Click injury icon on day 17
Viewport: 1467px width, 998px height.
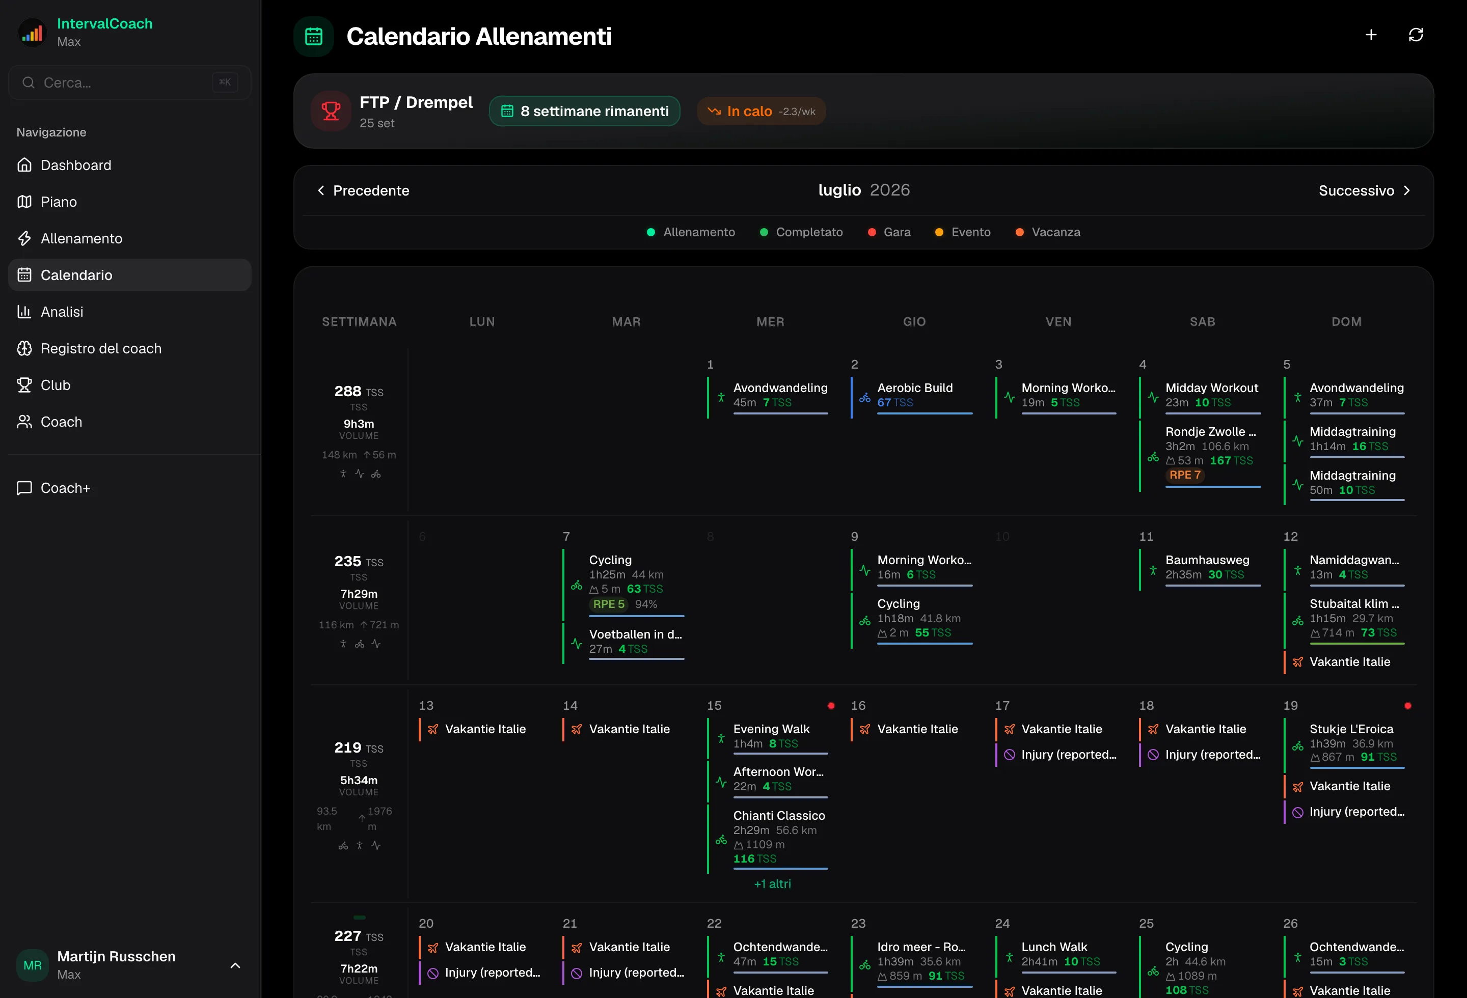click(x=1010, y=755)
